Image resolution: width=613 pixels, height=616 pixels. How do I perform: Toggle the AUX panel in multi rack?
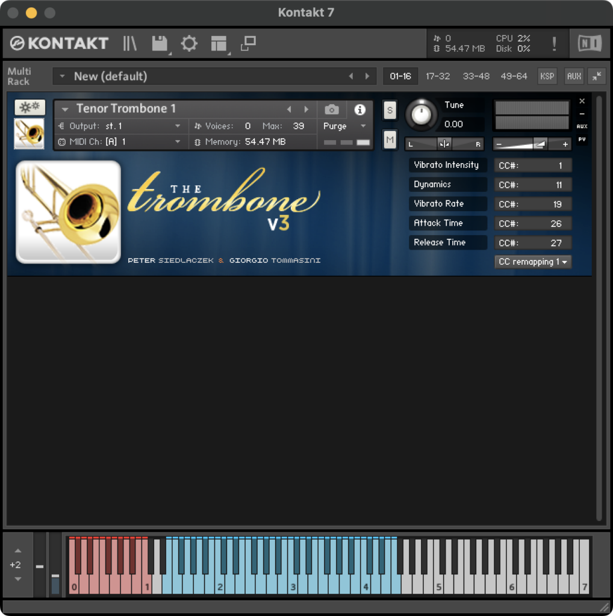coord(574,76)
